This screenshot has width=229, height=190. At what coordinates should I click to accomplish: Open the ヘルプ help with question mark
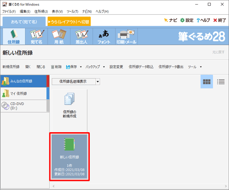pyautogui.click(x=203, y=20)
